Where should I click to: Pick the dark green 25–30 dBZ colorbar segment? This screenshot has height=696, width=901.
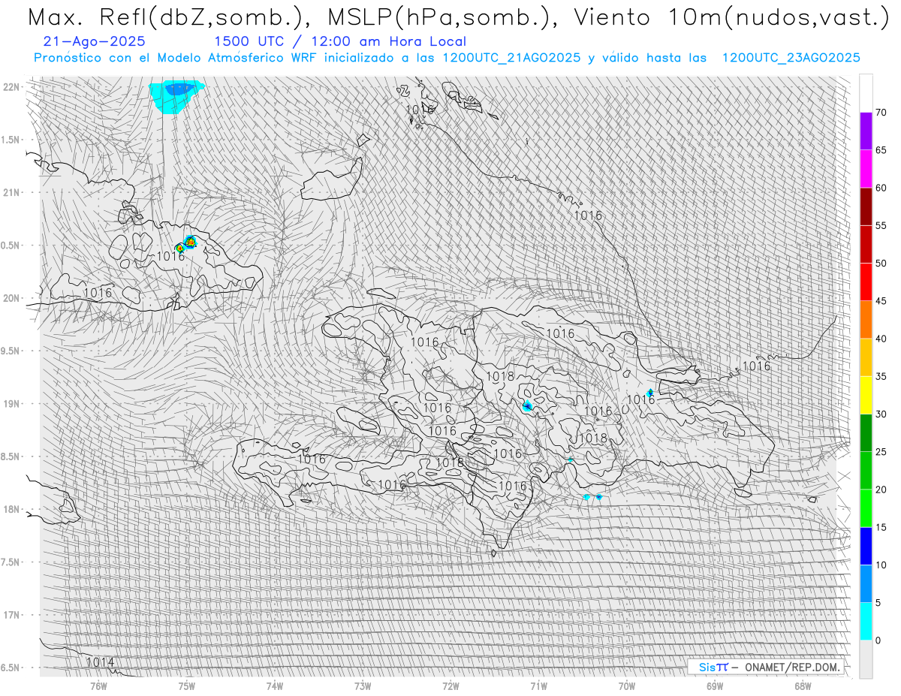click(x=866, y=432)
